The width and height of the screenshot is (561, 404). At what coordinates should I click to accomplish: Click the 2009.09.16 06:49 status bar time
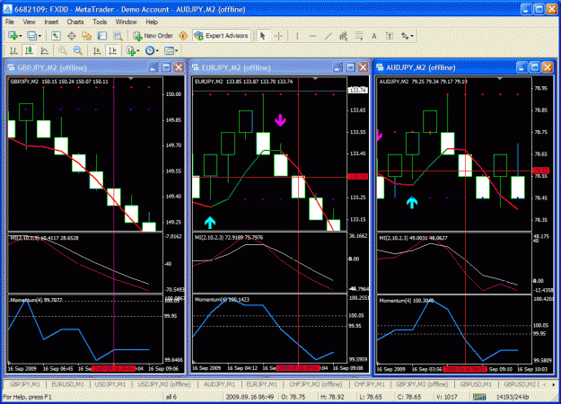[x=250, y=397]
